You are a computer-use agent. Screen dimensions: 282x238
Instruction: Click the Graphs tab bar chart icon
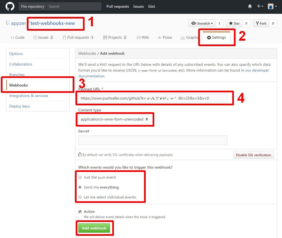(183, 38)
